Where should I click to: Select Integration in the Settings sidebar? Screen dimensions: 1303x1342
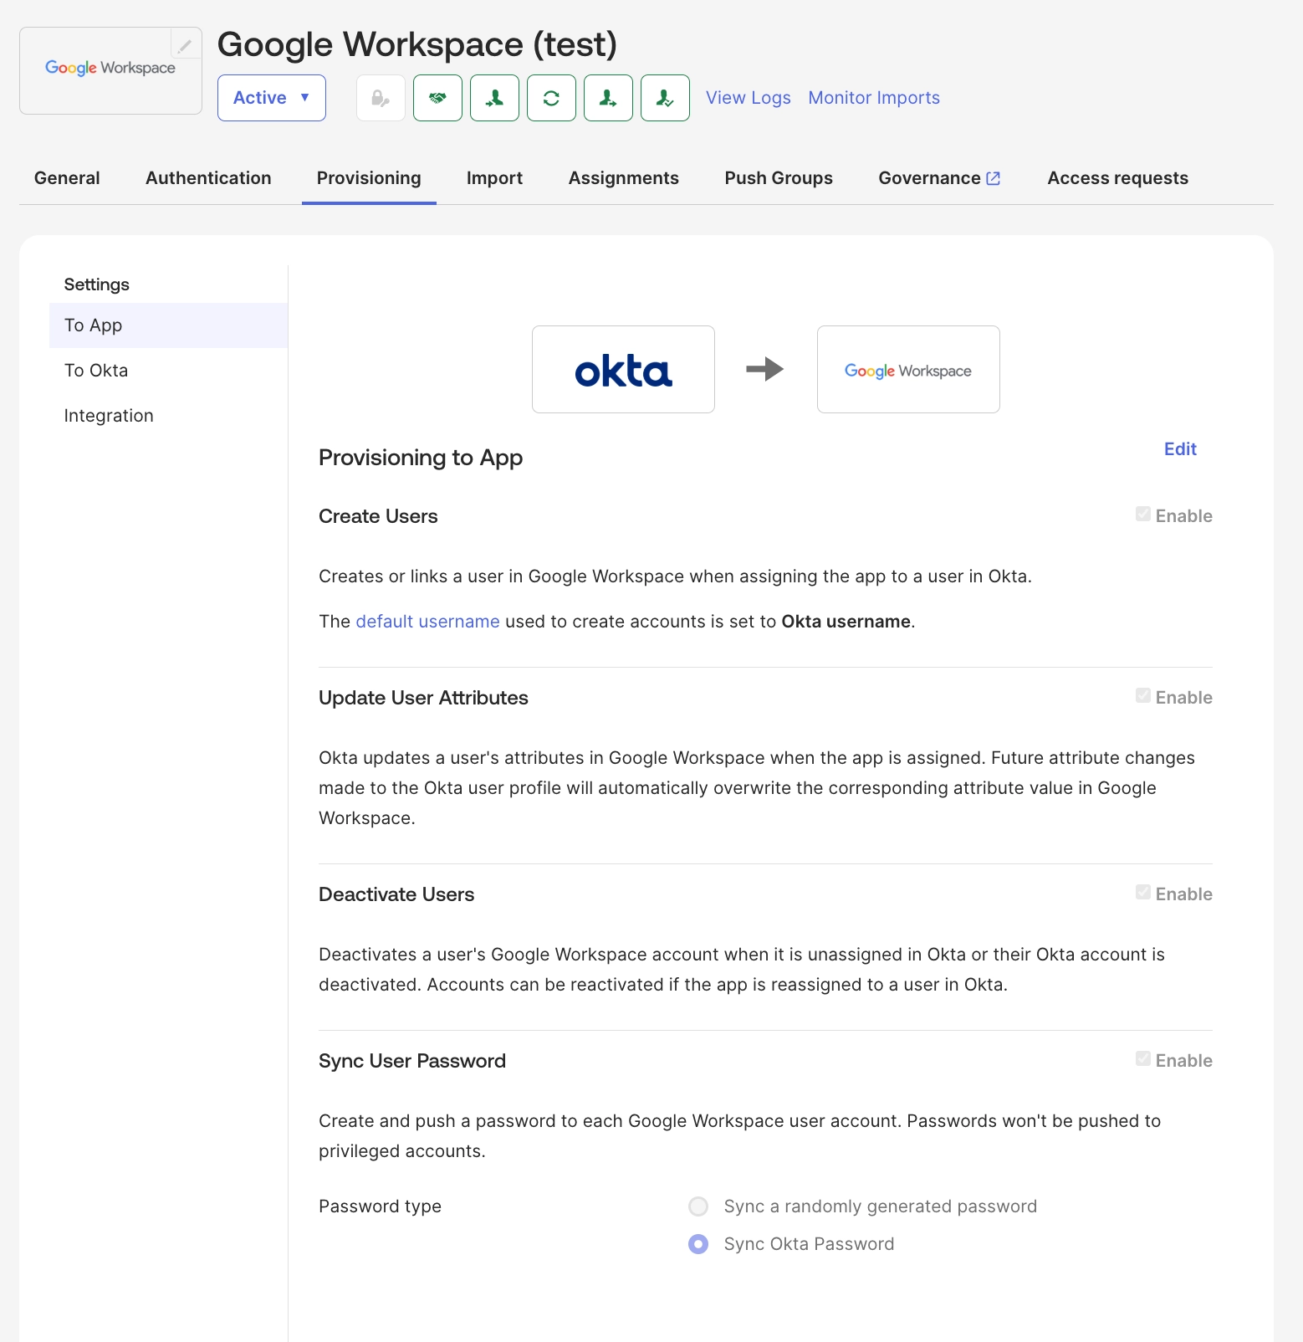click(x=168, y=416)
